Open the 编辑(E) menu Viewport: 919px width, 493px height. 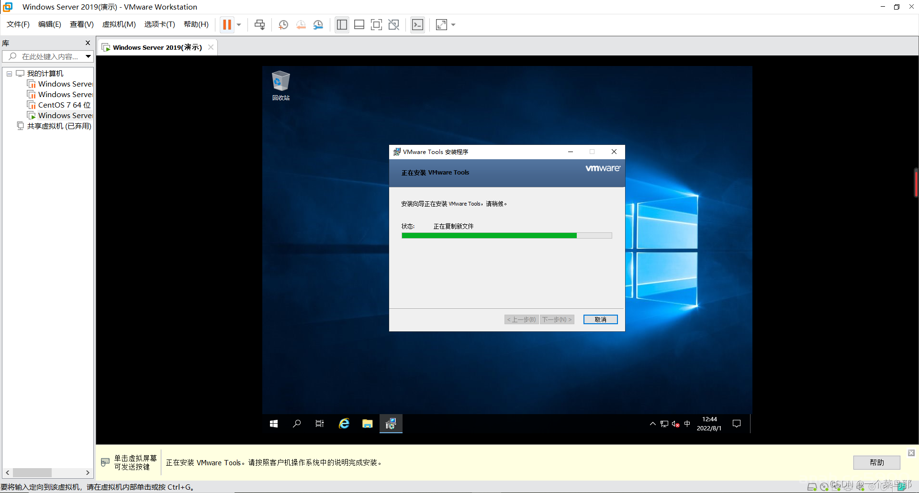pos(50,24)
